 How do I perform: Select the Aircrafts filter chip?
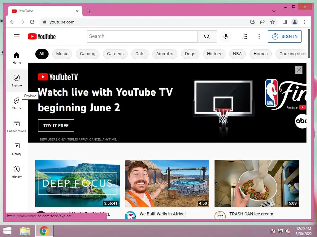pos(165,54)
